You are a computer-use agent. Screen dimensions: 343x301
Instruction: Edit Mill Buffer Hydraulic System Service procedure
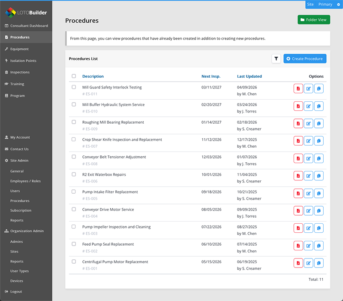308,106
